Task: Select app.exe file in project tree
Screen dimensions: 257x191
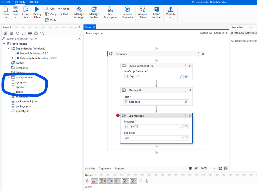Action: (x=20, y=87)
